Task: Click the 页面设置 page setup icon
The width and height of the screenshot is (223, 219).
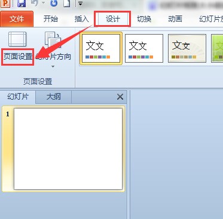Action: click(x=17, y=39)
